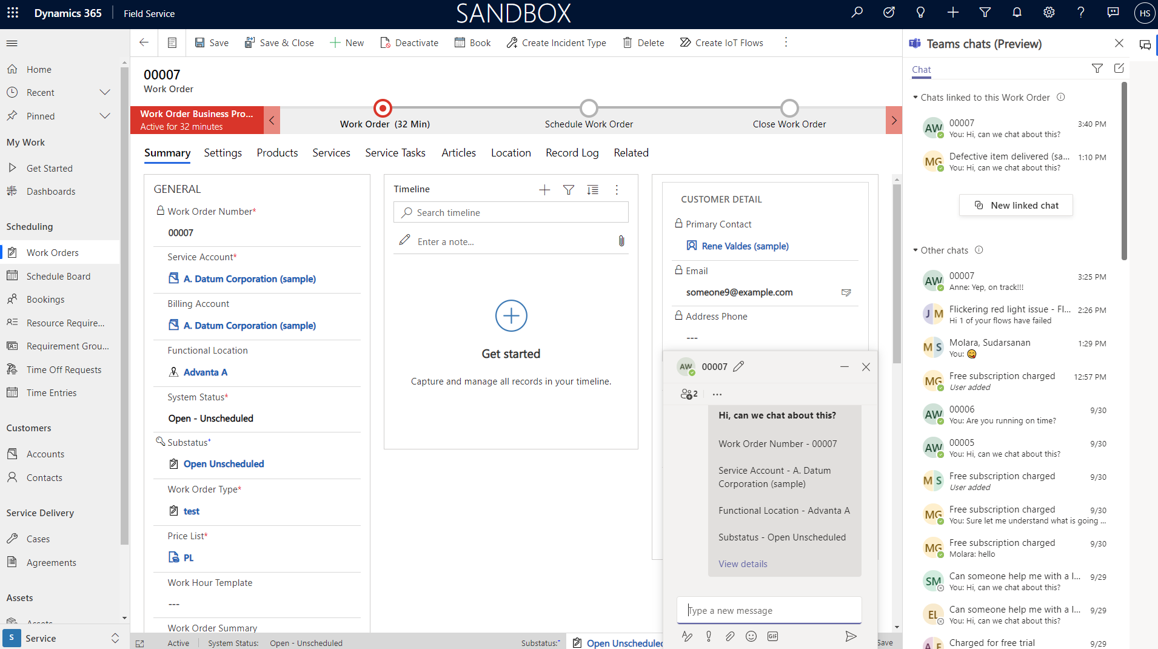Screen dimensions: 1158x649
Task: Switch to the Settings tab
Action: pos(223,153)
